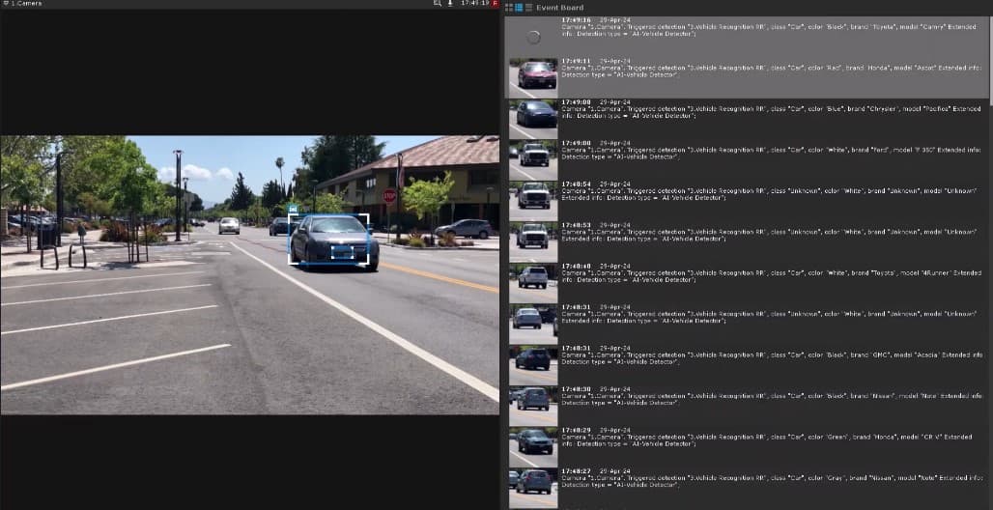Screen dimensions: 993x510
Task: Click the loading spinner thumbnail for Toyota Camry
Action: tap(533, 38)
